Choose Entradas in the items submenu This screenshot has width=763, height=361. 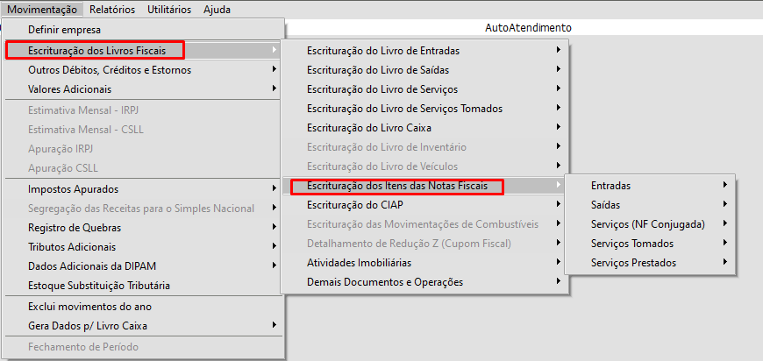point(611,185)
